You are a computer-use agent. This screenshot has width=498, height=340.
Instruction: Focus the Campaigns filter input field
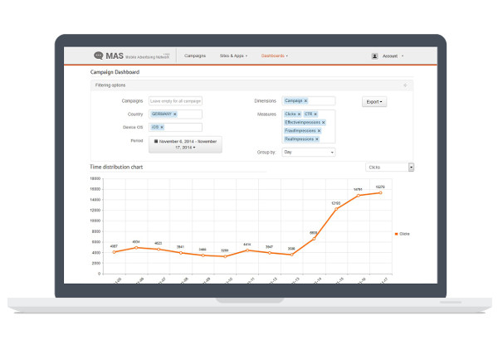[x=175, y=101]
